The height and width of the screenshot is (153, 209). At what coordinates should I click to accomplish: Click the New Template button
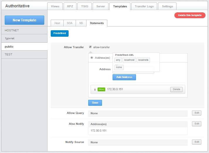24,20
